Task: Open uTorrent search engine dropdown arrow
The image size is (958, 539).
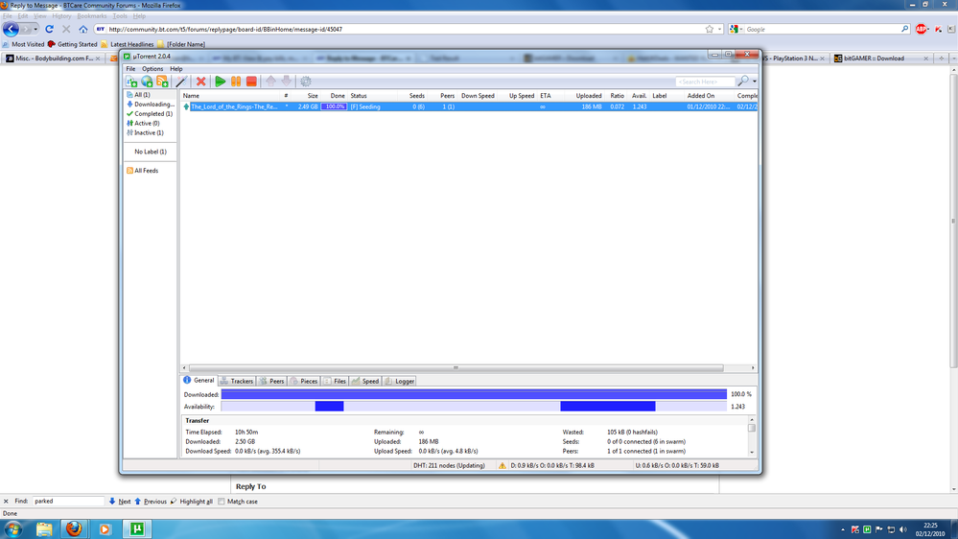Action: (x=755, y=82)
